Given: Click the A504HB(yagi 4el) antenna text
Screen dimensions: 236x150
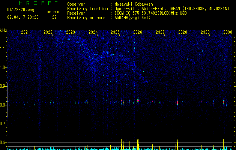Looking at the screenshot, I should pos(132,18).
